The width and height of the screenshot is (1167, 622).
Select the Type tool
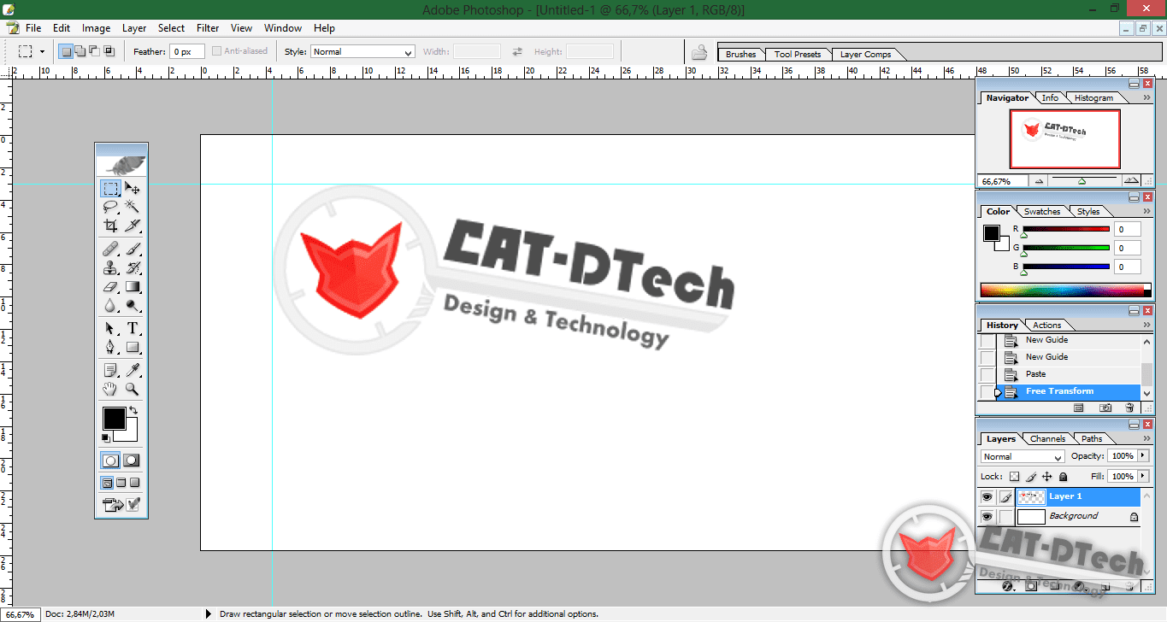[133, 329]
